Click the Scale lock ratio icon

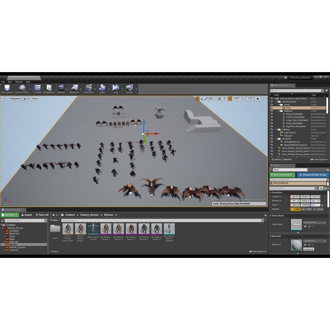[x=322, y=205]
